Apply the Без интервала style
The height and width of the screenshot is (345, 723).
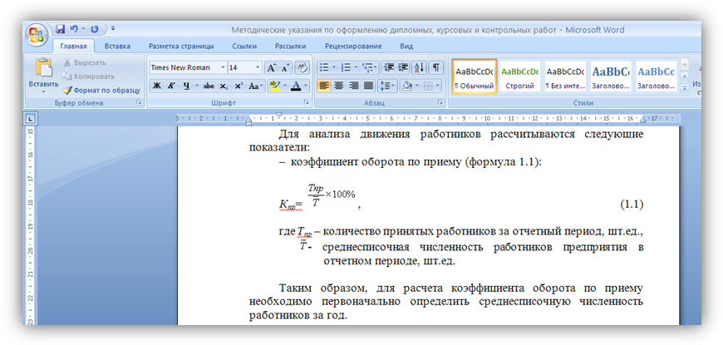tap(565, 76)
